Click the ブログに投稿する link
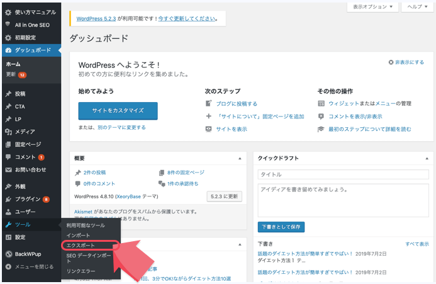The height and width of the screenshot is (284, 436). 237,103
